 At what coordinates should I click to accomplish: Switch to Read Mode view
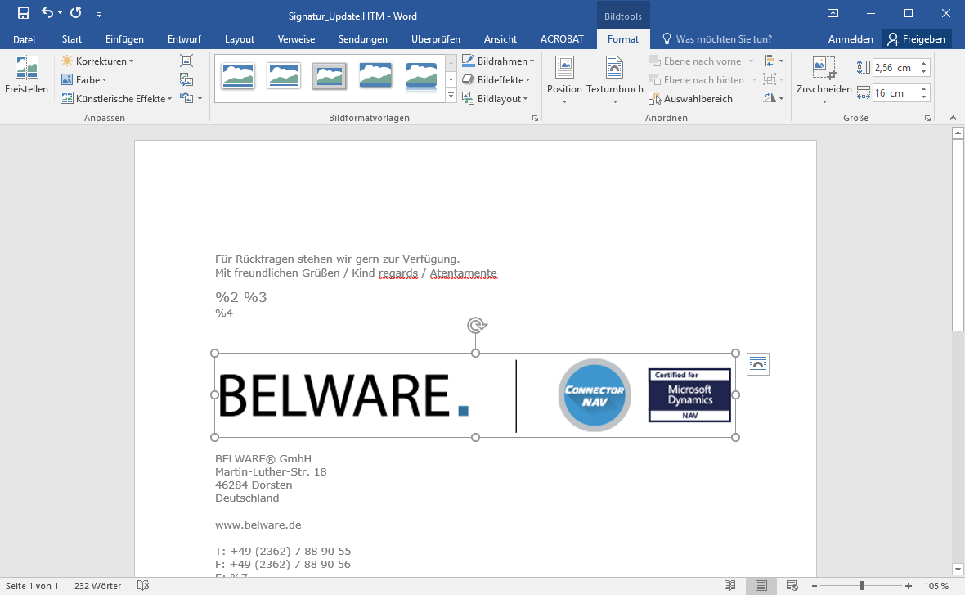click(729, 586)
